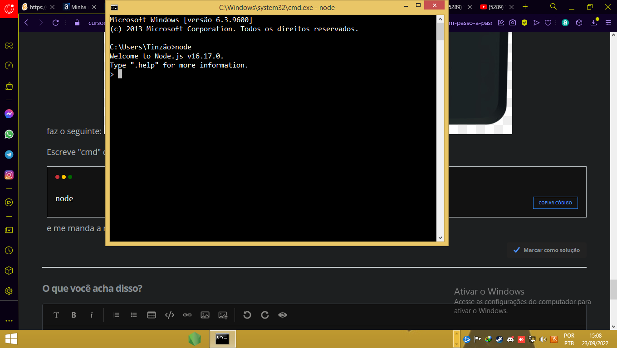Close the YouTube (5289) tab
The width and height of the screenshot is (617, 348).
[x=512, y=7]
